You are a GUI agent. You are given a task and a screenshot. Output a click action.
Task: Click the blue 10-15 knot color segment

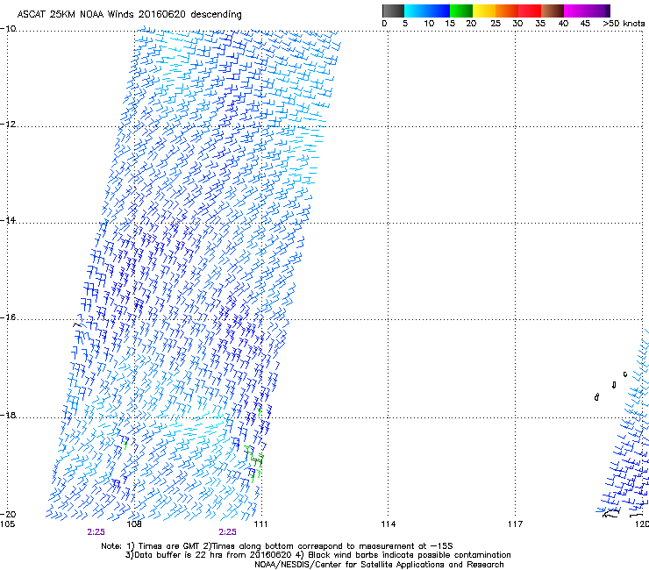[439, 11]
